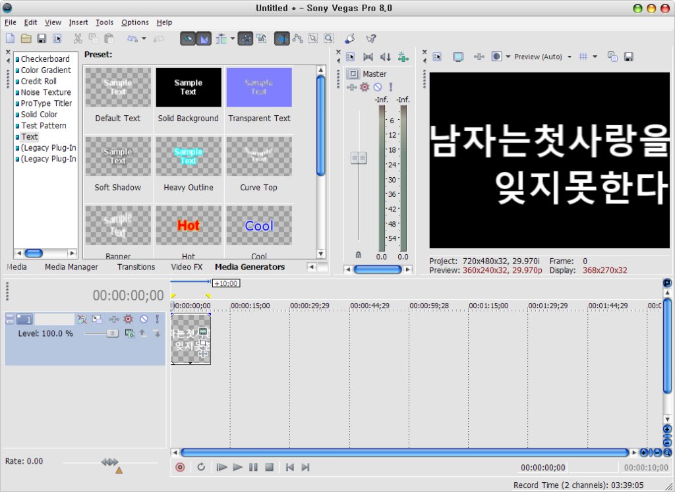Open Mixer properties icon

point(351,57)
